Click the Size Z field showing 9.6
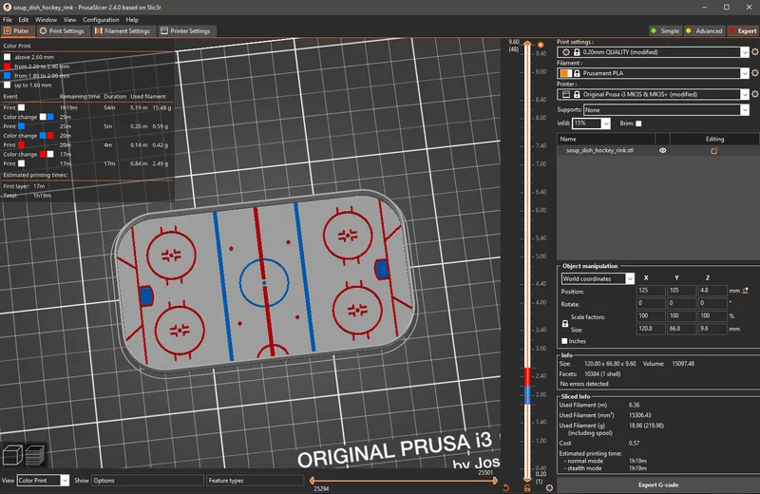This screenshot has width=760, height=494. (x=712, y=329)
